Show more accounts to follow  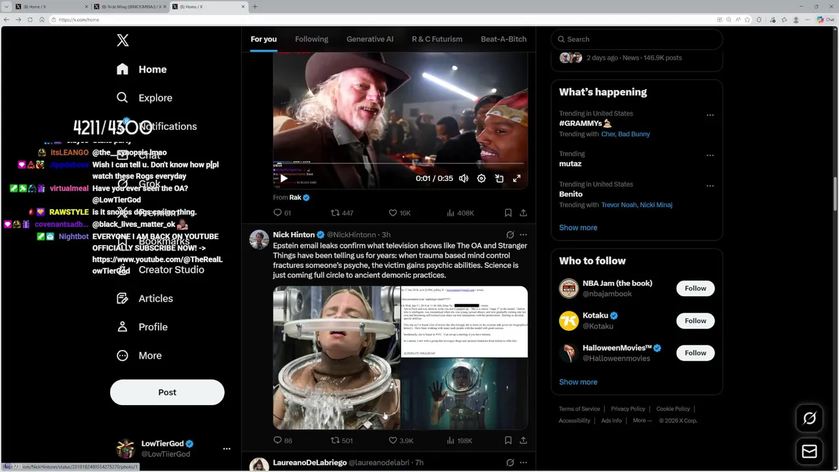[x=578, y=382]
